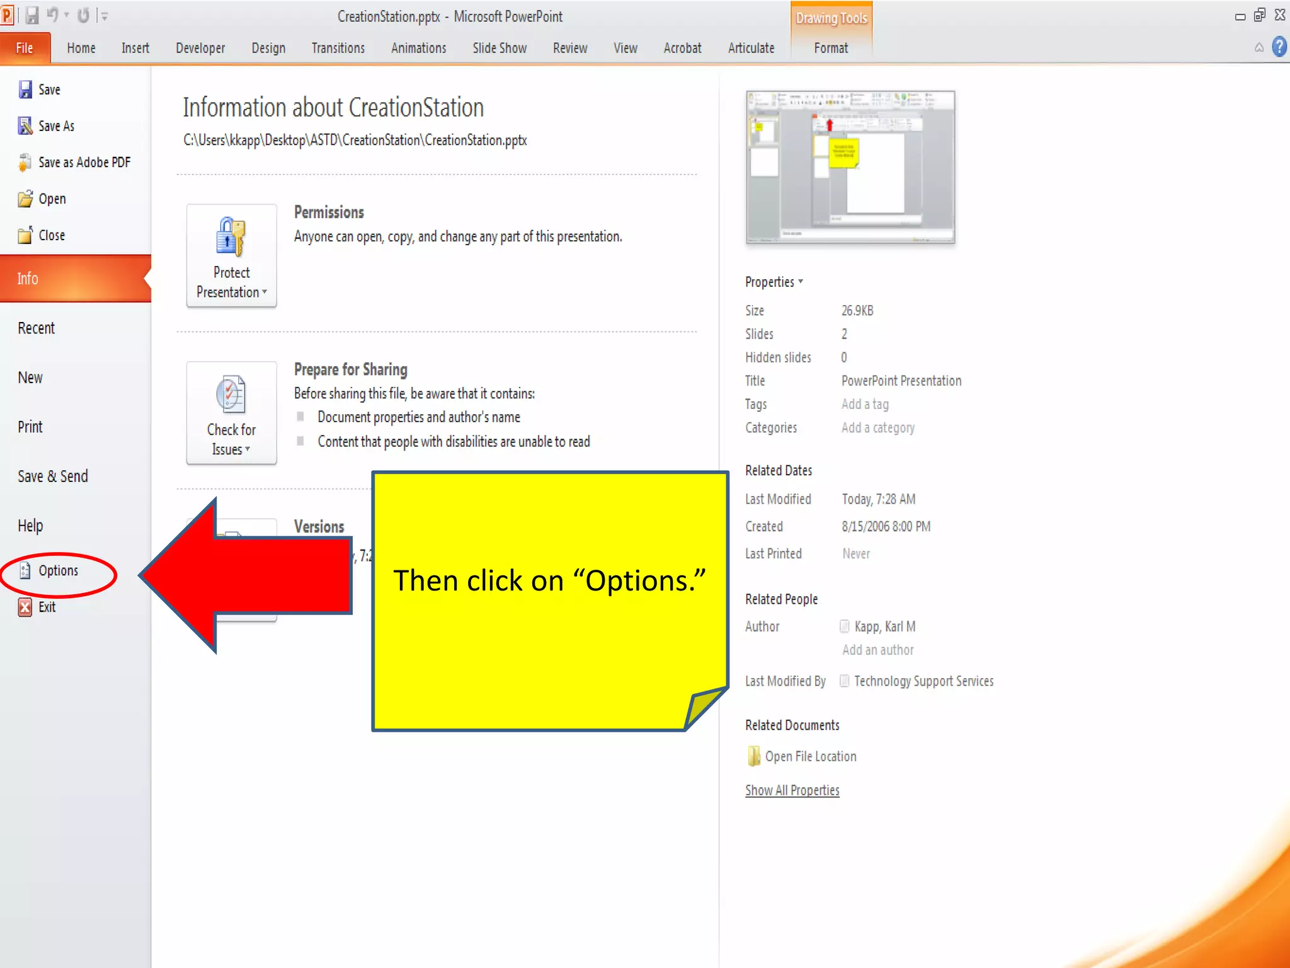The image size is (1290, 968).
Task: Open the Print section
Action: 30,427
